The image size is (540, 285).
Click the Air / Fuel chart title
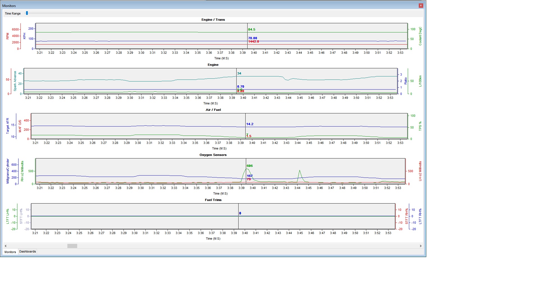pyautogui.click(x=213, y=110)
